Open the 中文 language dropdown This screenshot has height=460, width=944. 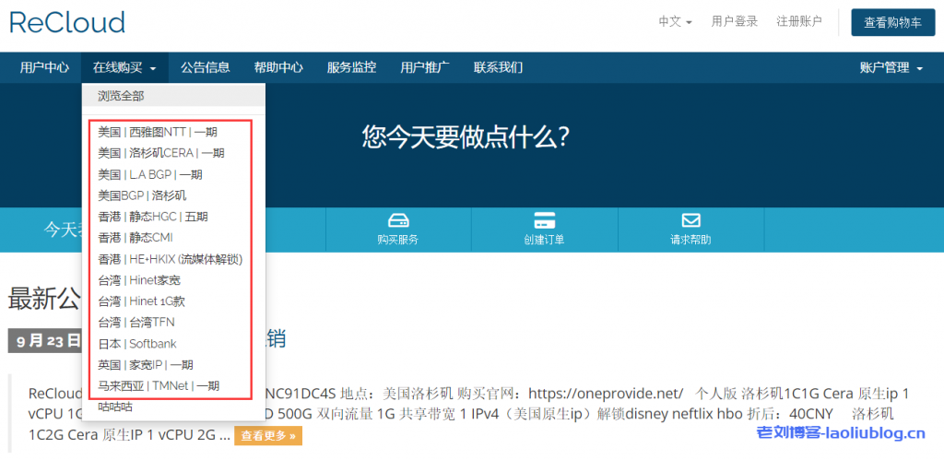coord(675,22)
